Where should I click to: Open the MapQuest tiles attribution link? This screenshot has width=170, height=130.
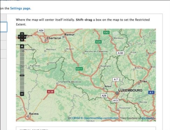[x=149, y=118]
